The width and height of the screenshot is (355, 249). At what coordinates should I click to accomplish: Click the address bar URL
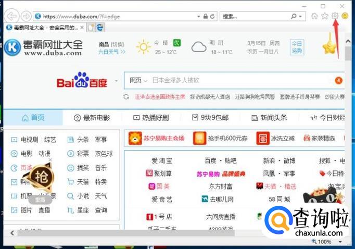[x=82, y=17]
